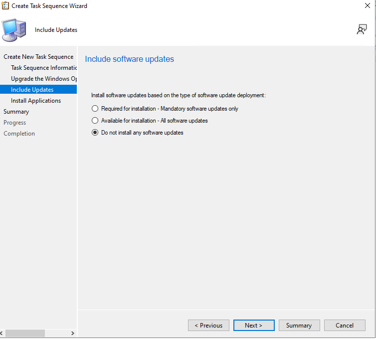Select Include Updates step in sidebar
Screen dimensions: 376x339
point(32,90)
